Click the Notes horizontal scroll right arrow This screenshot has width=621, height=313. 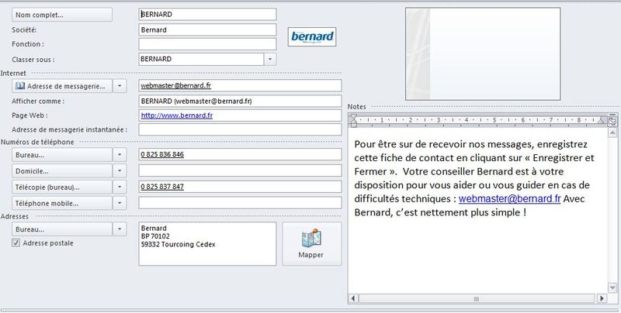[x=602, y=299]
